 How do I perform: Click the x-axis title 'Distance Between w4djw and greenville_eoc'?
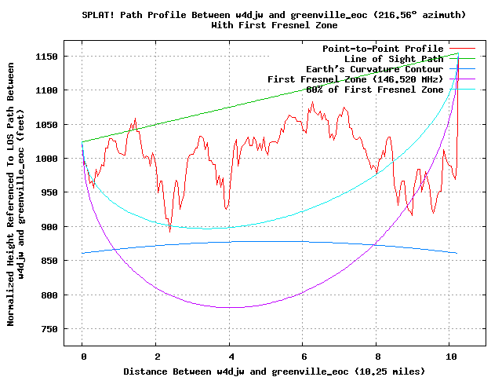236,372
